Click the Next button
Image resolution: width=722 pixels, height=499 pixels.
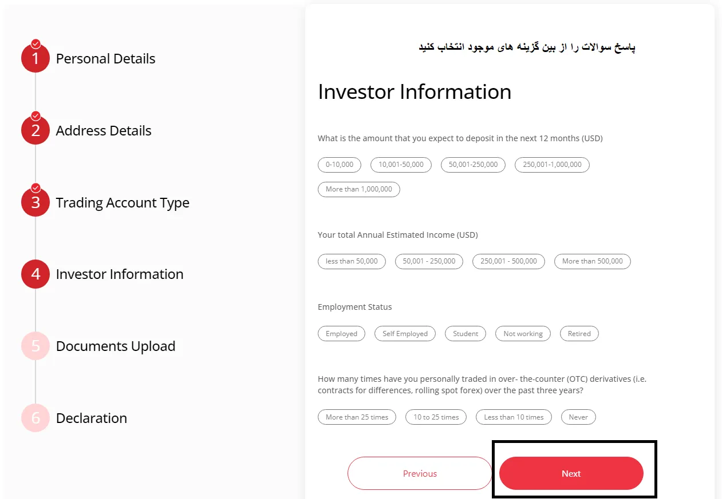pyautogui.click(x=571, y=473)
